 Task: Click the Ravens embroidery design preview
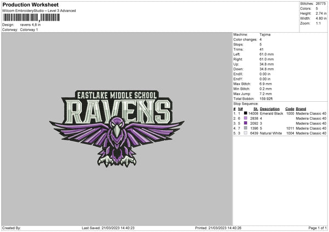(117, 129)
